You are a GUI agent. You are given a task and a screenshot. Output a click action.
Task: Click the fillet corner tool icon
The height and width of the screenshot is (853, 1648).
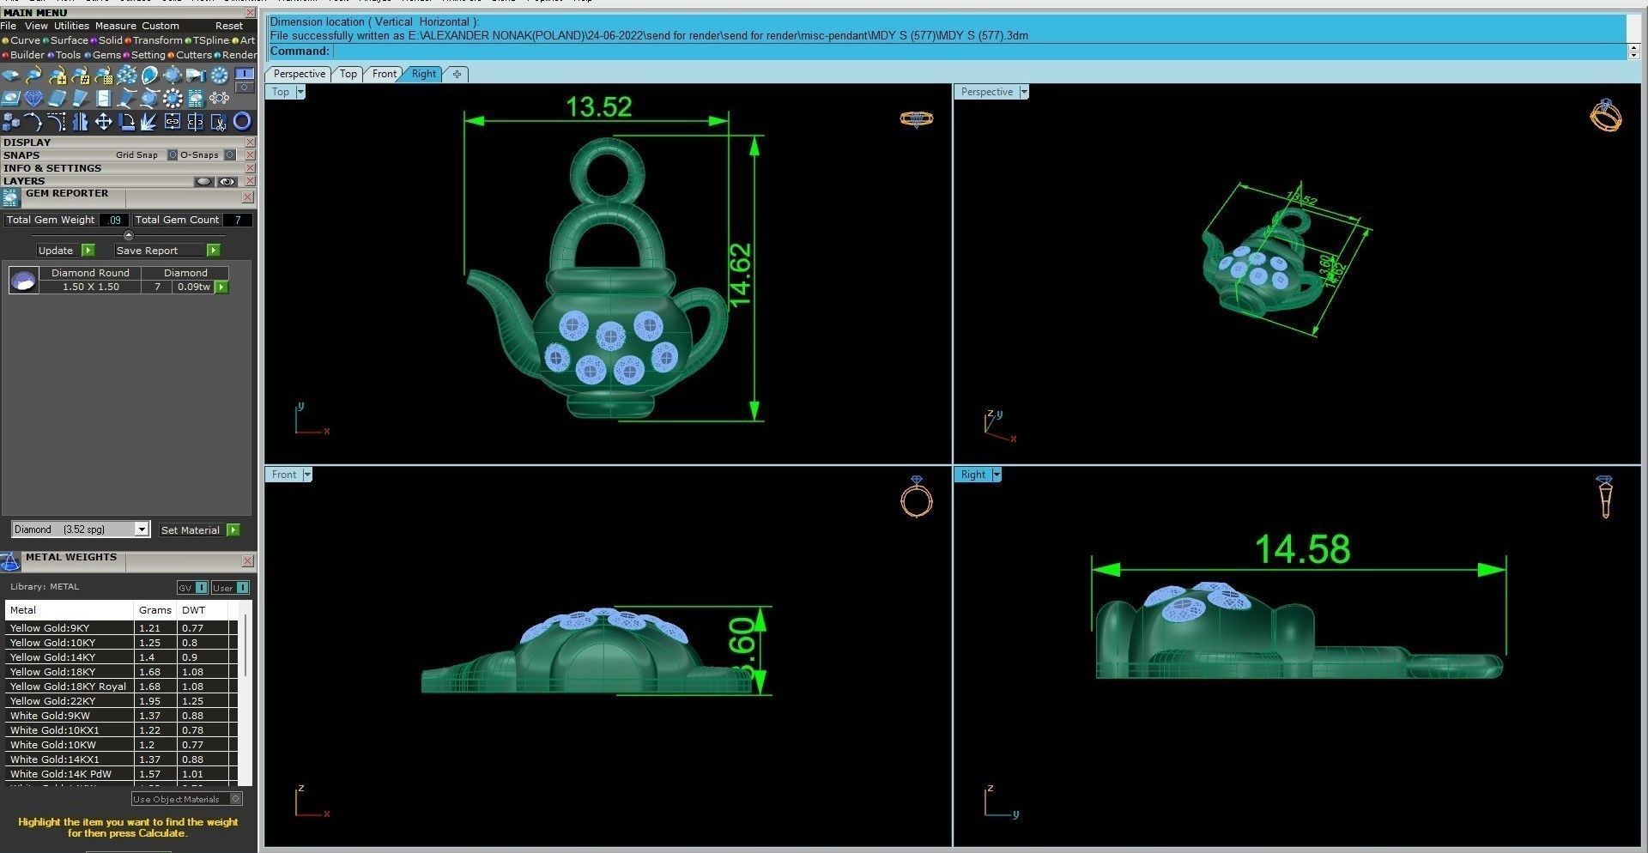57,122
